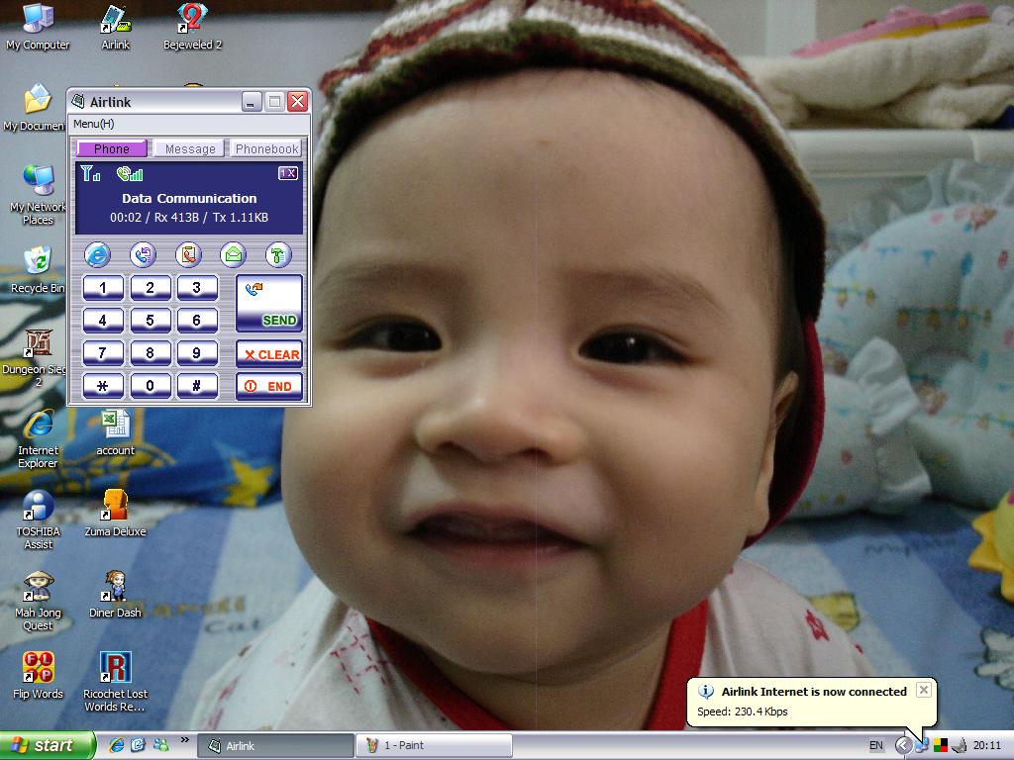This screenshot has height=760, width=1014.
Task: Click the "00:02 / Rx 413B / Tx 1.11KB" readout
Action: click(x=189, y=217)
